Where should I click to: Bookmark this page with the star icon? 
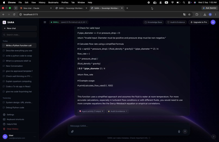189,14
